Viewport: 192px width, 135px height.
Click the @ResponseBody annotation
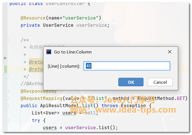[x=38, y=91]
